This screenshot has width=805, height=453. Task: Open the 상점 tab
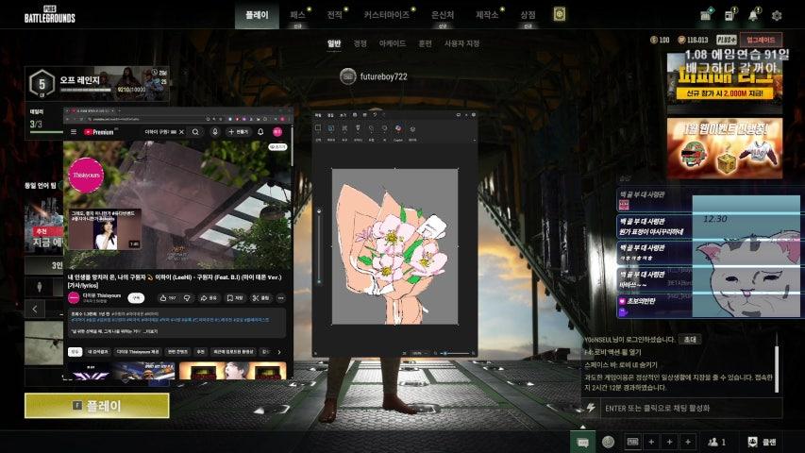(528, 15)
